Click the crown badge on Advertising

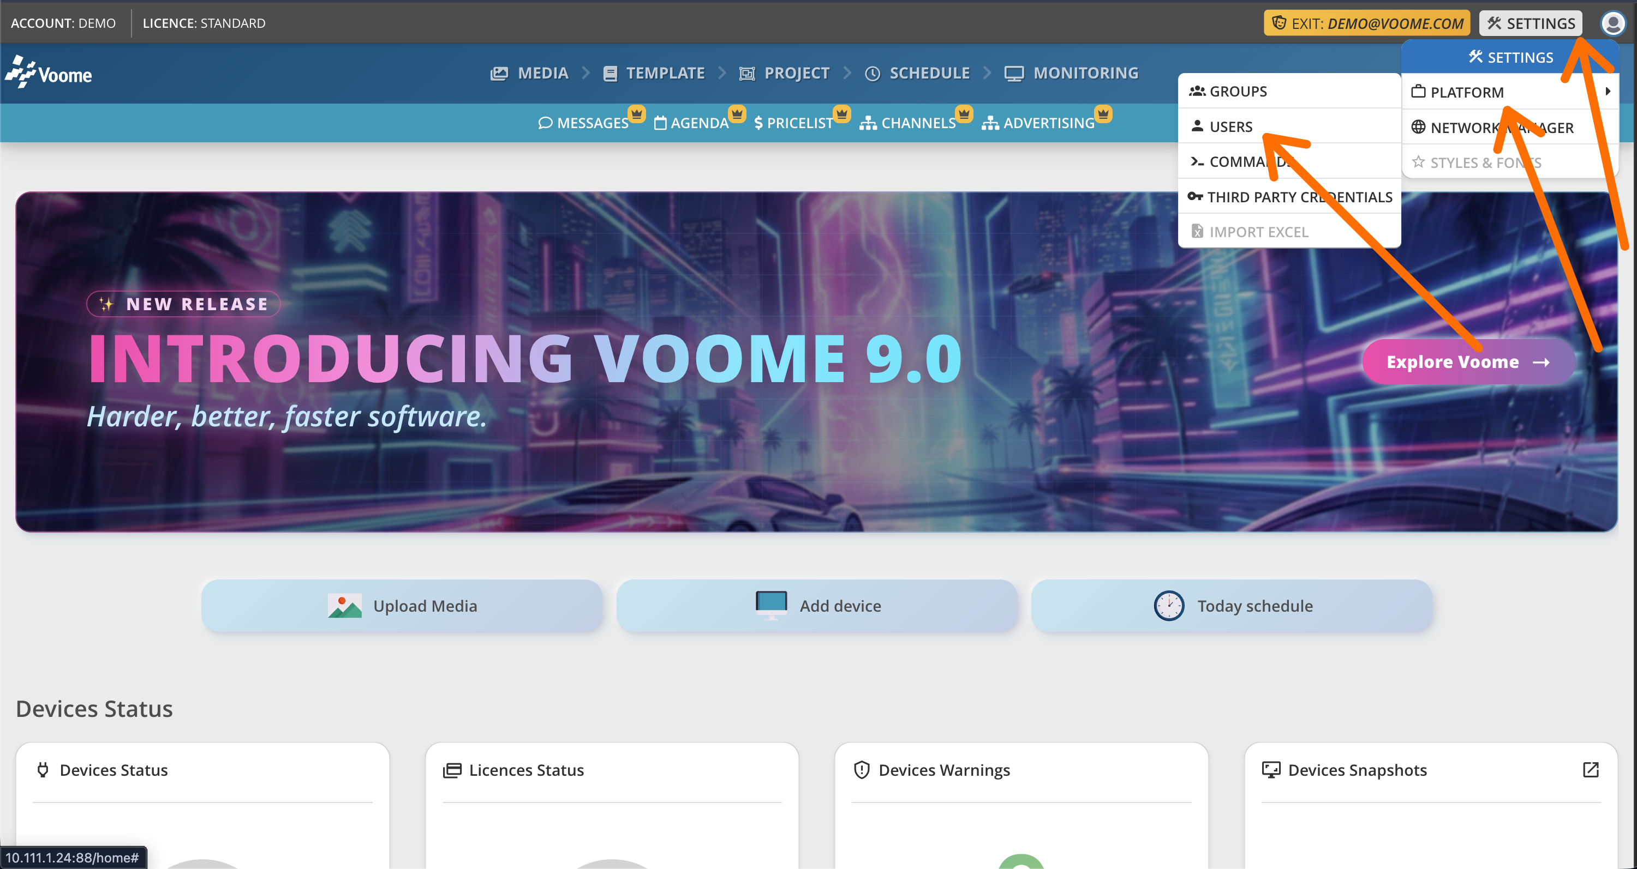1103,113
